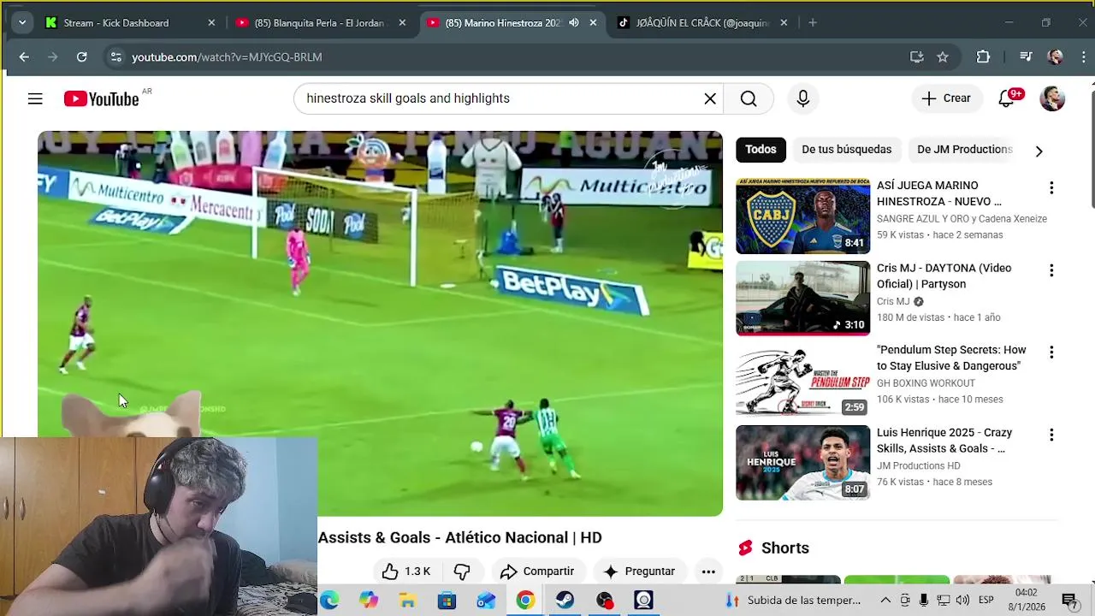Image resolution: width=1095 pixels, height=616 pixels.
Task: Open ASÍ JUEGA MARINO HINESTROZA thumbnail
Action: pyautogui.click(x=802, y=216)
